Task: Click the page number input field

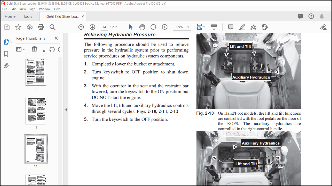Action: pos(104,27)
